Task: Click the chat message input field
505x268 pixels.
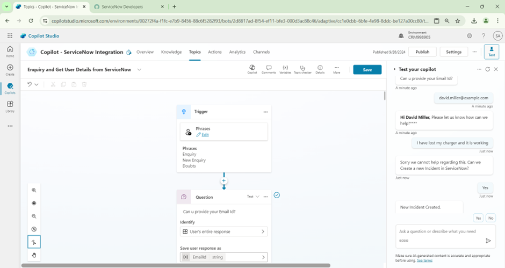Action: tap(438, 231)
